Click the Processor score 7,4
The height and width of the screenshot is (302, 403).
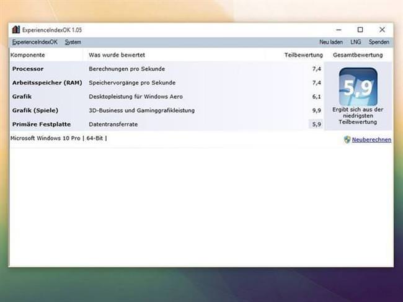tap(316, 69)
